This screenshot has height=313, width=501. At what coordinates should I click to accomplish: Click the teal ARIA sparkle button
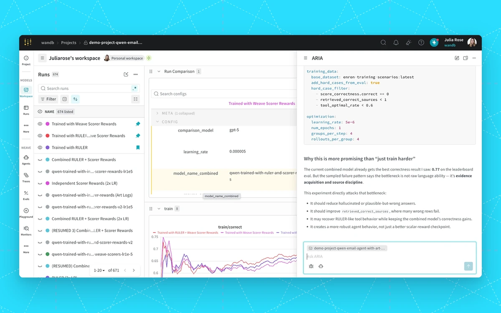point(434,43)
